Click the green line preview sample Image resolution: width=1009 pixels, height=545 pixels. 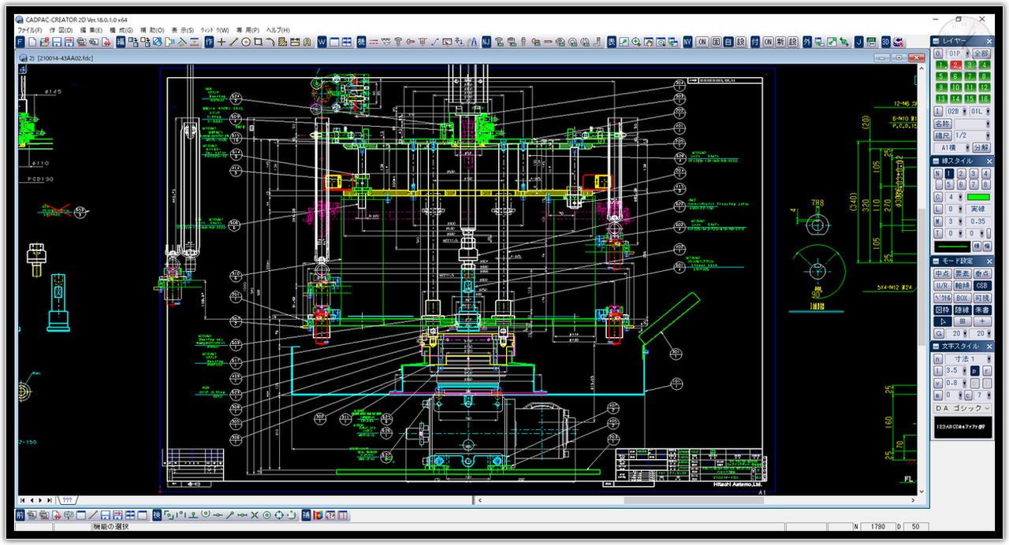coord(954,247)
